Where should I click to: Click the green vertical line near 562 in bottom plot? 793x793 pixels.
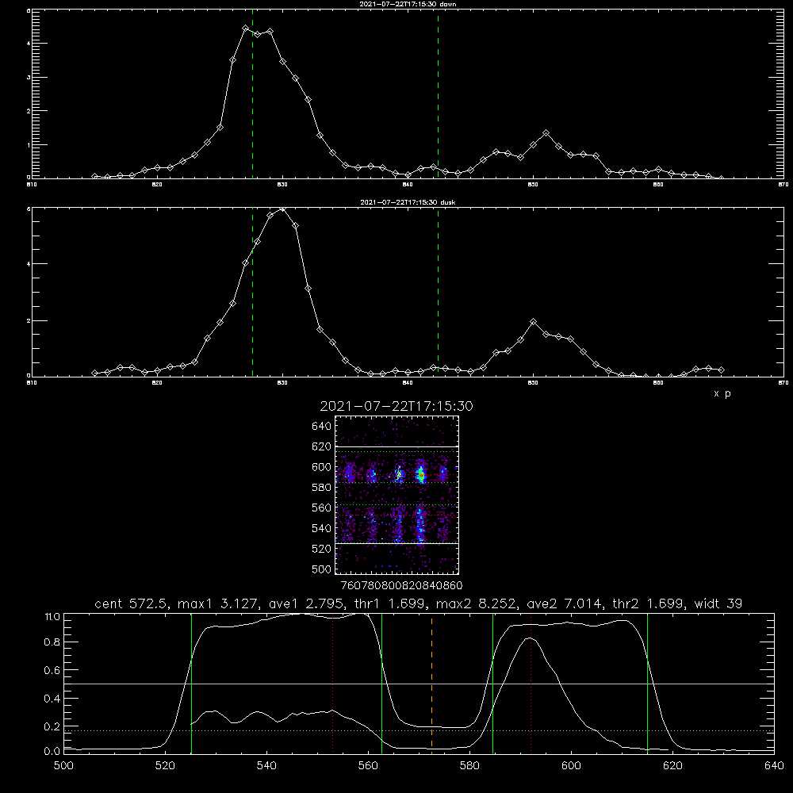(x=381, y=683)
